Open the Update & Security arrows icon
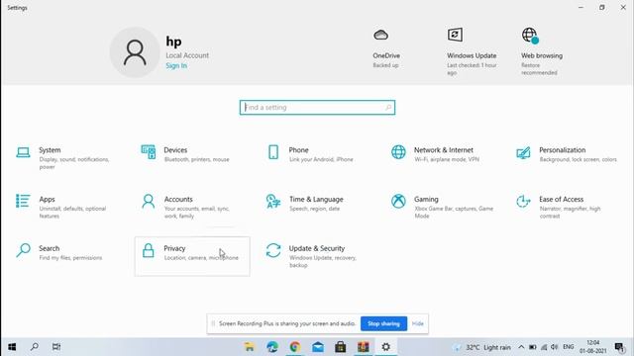The image size is (634, 356). [273, 250]
